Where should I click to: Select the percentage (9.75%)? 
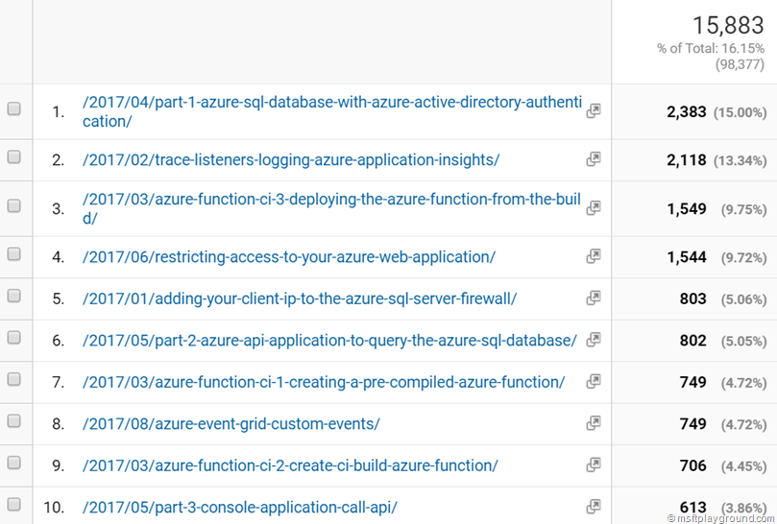pyautogui.click(x=743, y=210)
